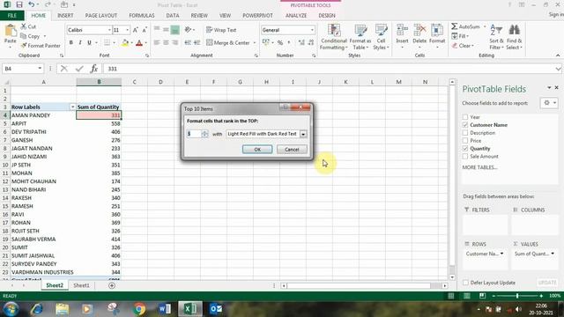Open the font size dropdown

point(127,30)
